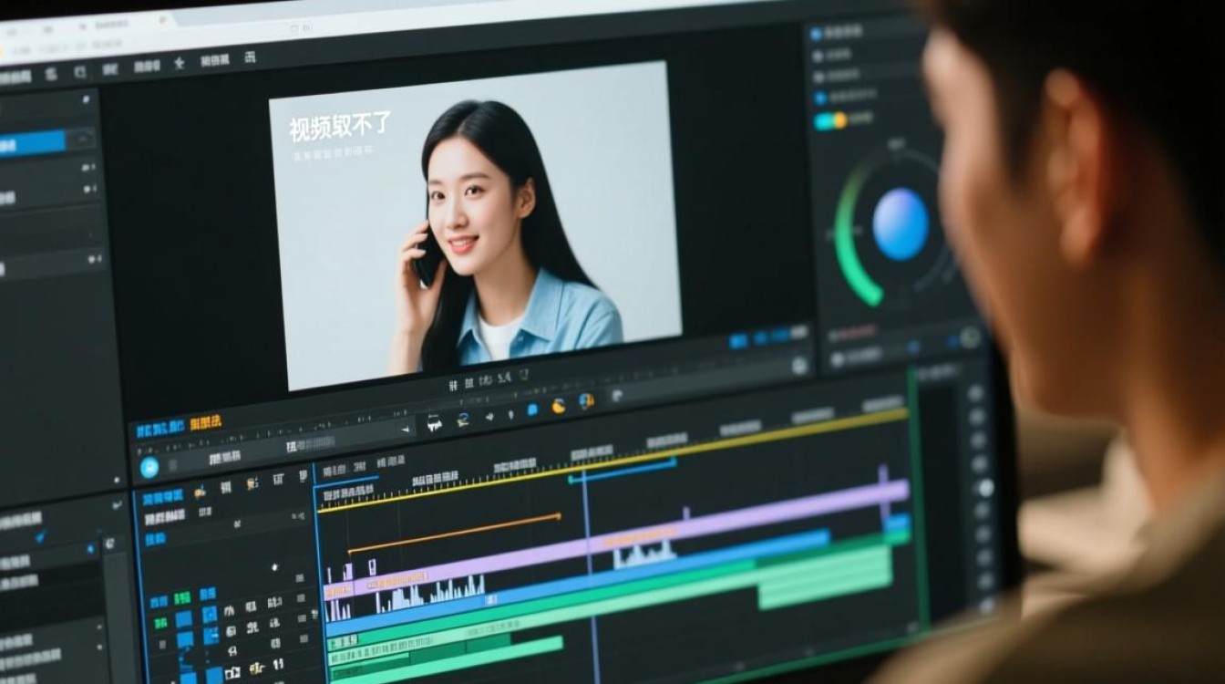Click the round grey icon at preview bottom-right

(799, 366)
